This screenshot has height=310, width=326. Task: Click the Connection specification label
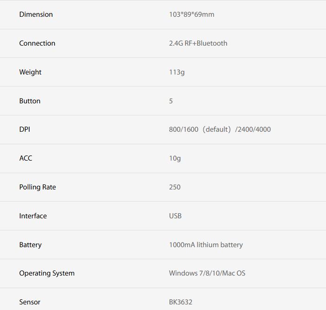[37, 43]
